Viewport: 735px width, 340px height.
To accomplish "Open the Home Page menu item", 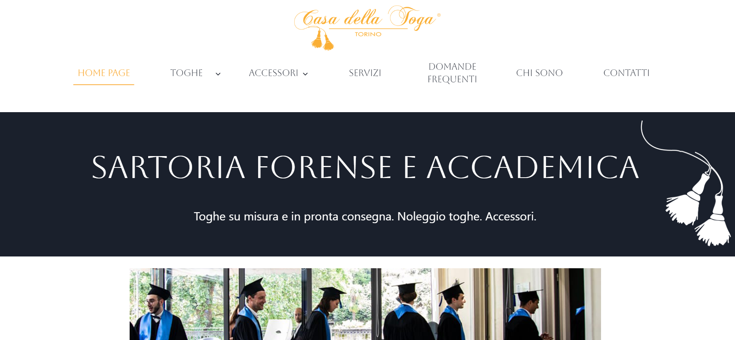I will click(x=104, y=73).
